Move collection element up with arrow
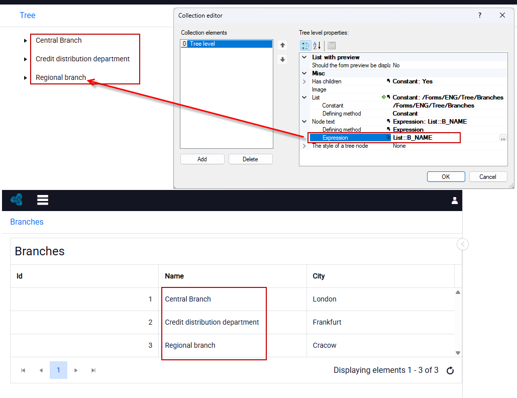Viewport: 517px width, 398px height. (282, 45)
